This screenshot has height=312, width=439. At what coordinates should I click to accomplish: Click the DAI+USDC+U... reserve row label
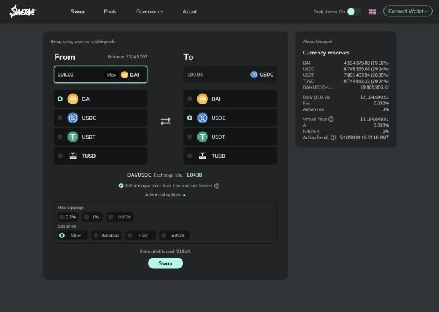pos(318,87)
